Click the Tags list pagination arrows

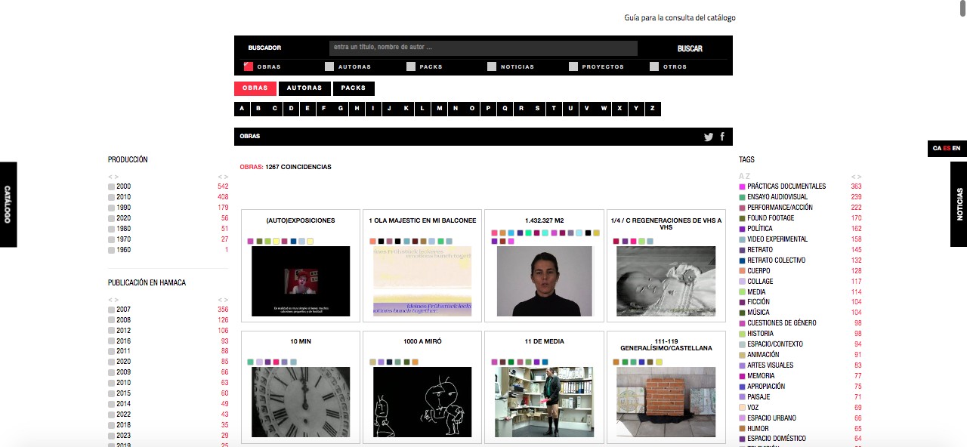pyautogui.click(x=856, y=177)
